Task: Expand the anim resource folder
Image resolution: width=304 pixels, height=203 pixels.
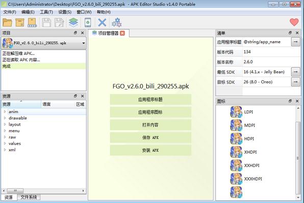Action: pos(5,111)
